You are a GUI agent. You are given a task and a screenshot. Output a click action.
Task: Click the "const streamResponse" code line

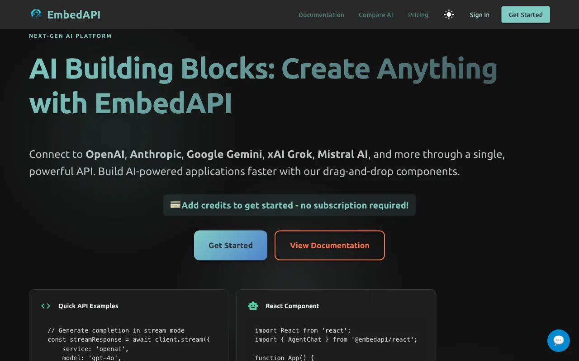(129, 339)
